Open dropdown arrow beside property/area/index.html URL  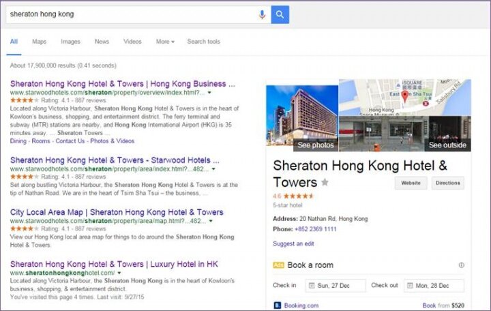(213, 169)
